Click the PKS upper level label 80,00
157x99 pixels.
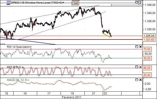tap(147, 68)
